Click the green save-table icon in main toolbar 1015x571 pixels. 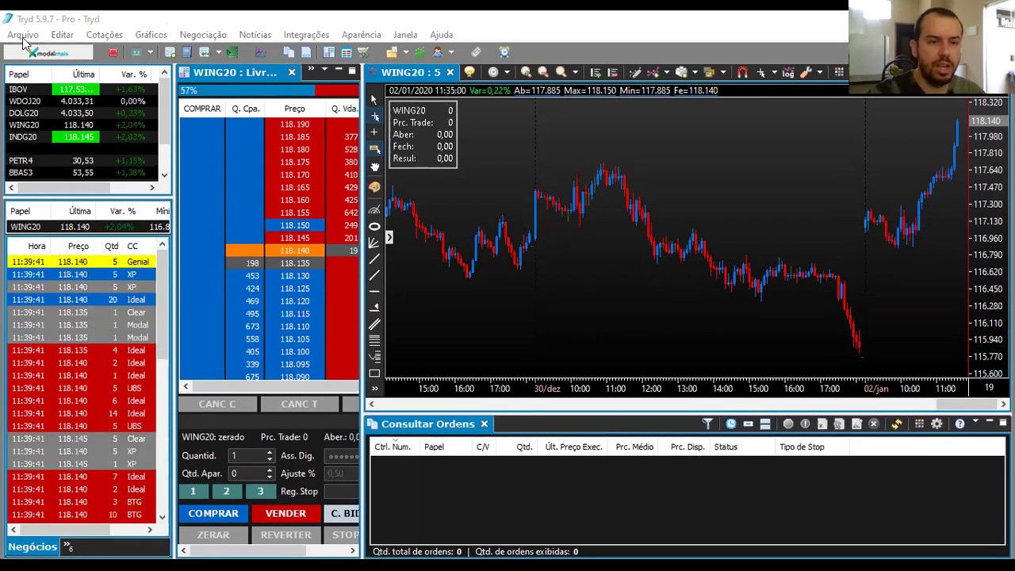pos(232,52)
